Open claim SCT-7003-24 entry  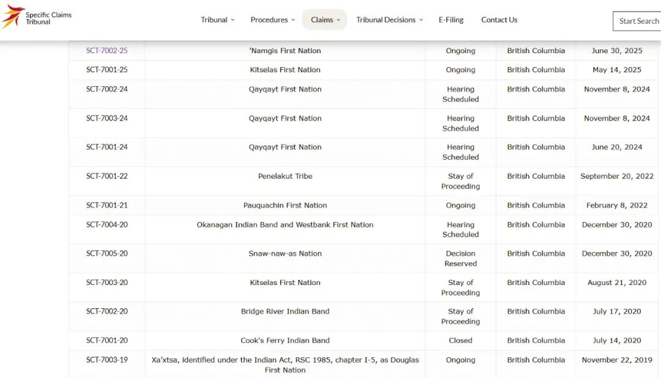(107, 119)
